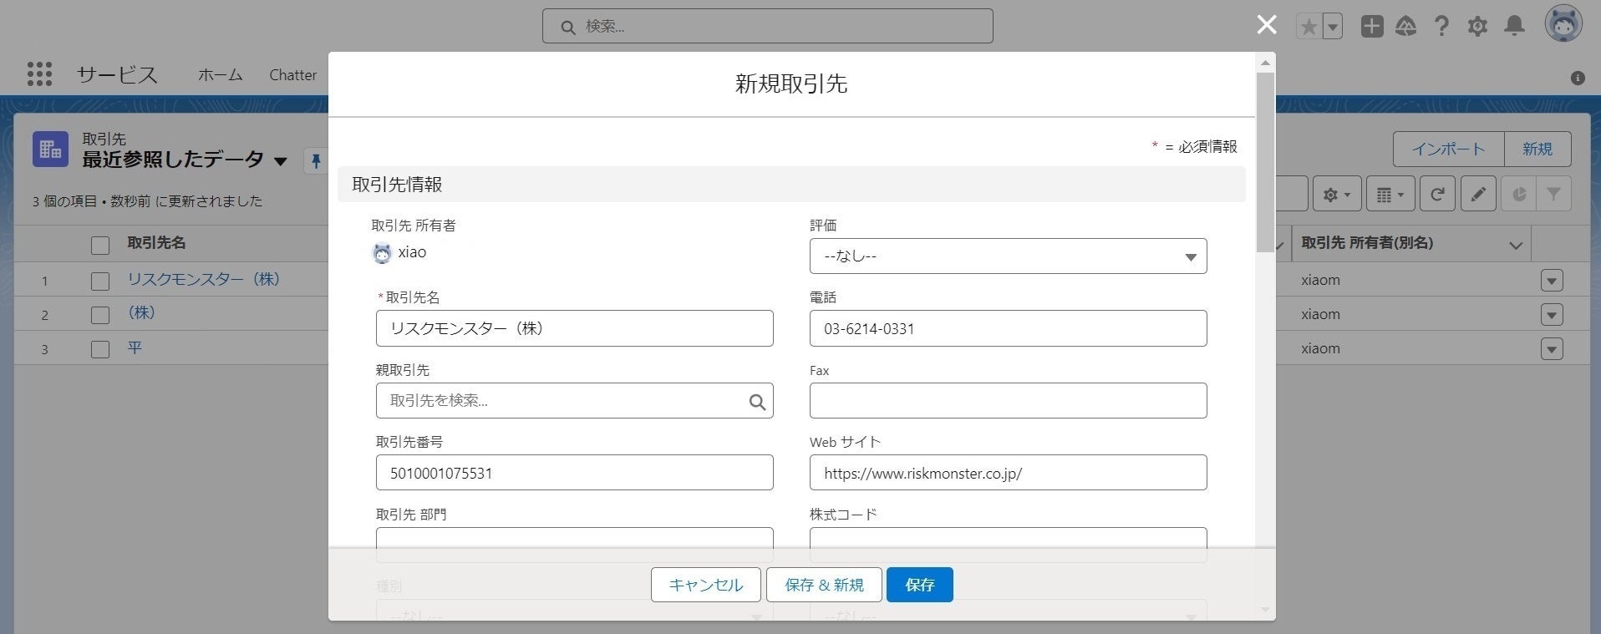
Task: Click the parent account search magnifier icon
Action: pyautogui.click(x=757, y=402)
